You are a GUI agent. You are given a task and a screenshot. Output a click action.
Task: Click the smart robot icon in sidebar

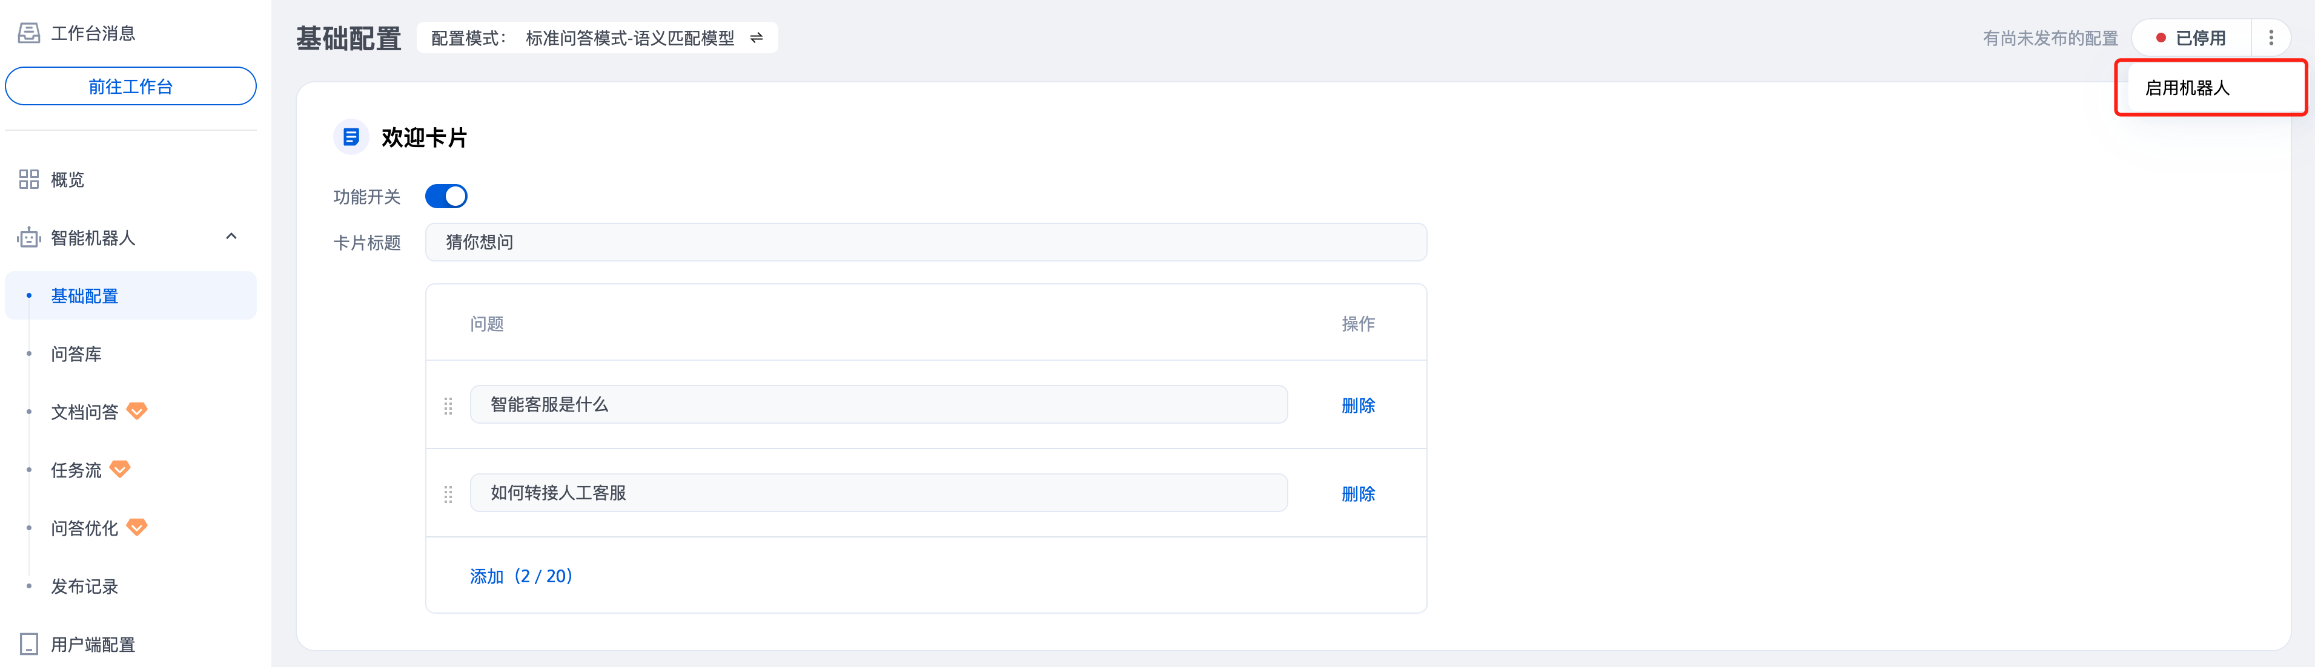28,238
